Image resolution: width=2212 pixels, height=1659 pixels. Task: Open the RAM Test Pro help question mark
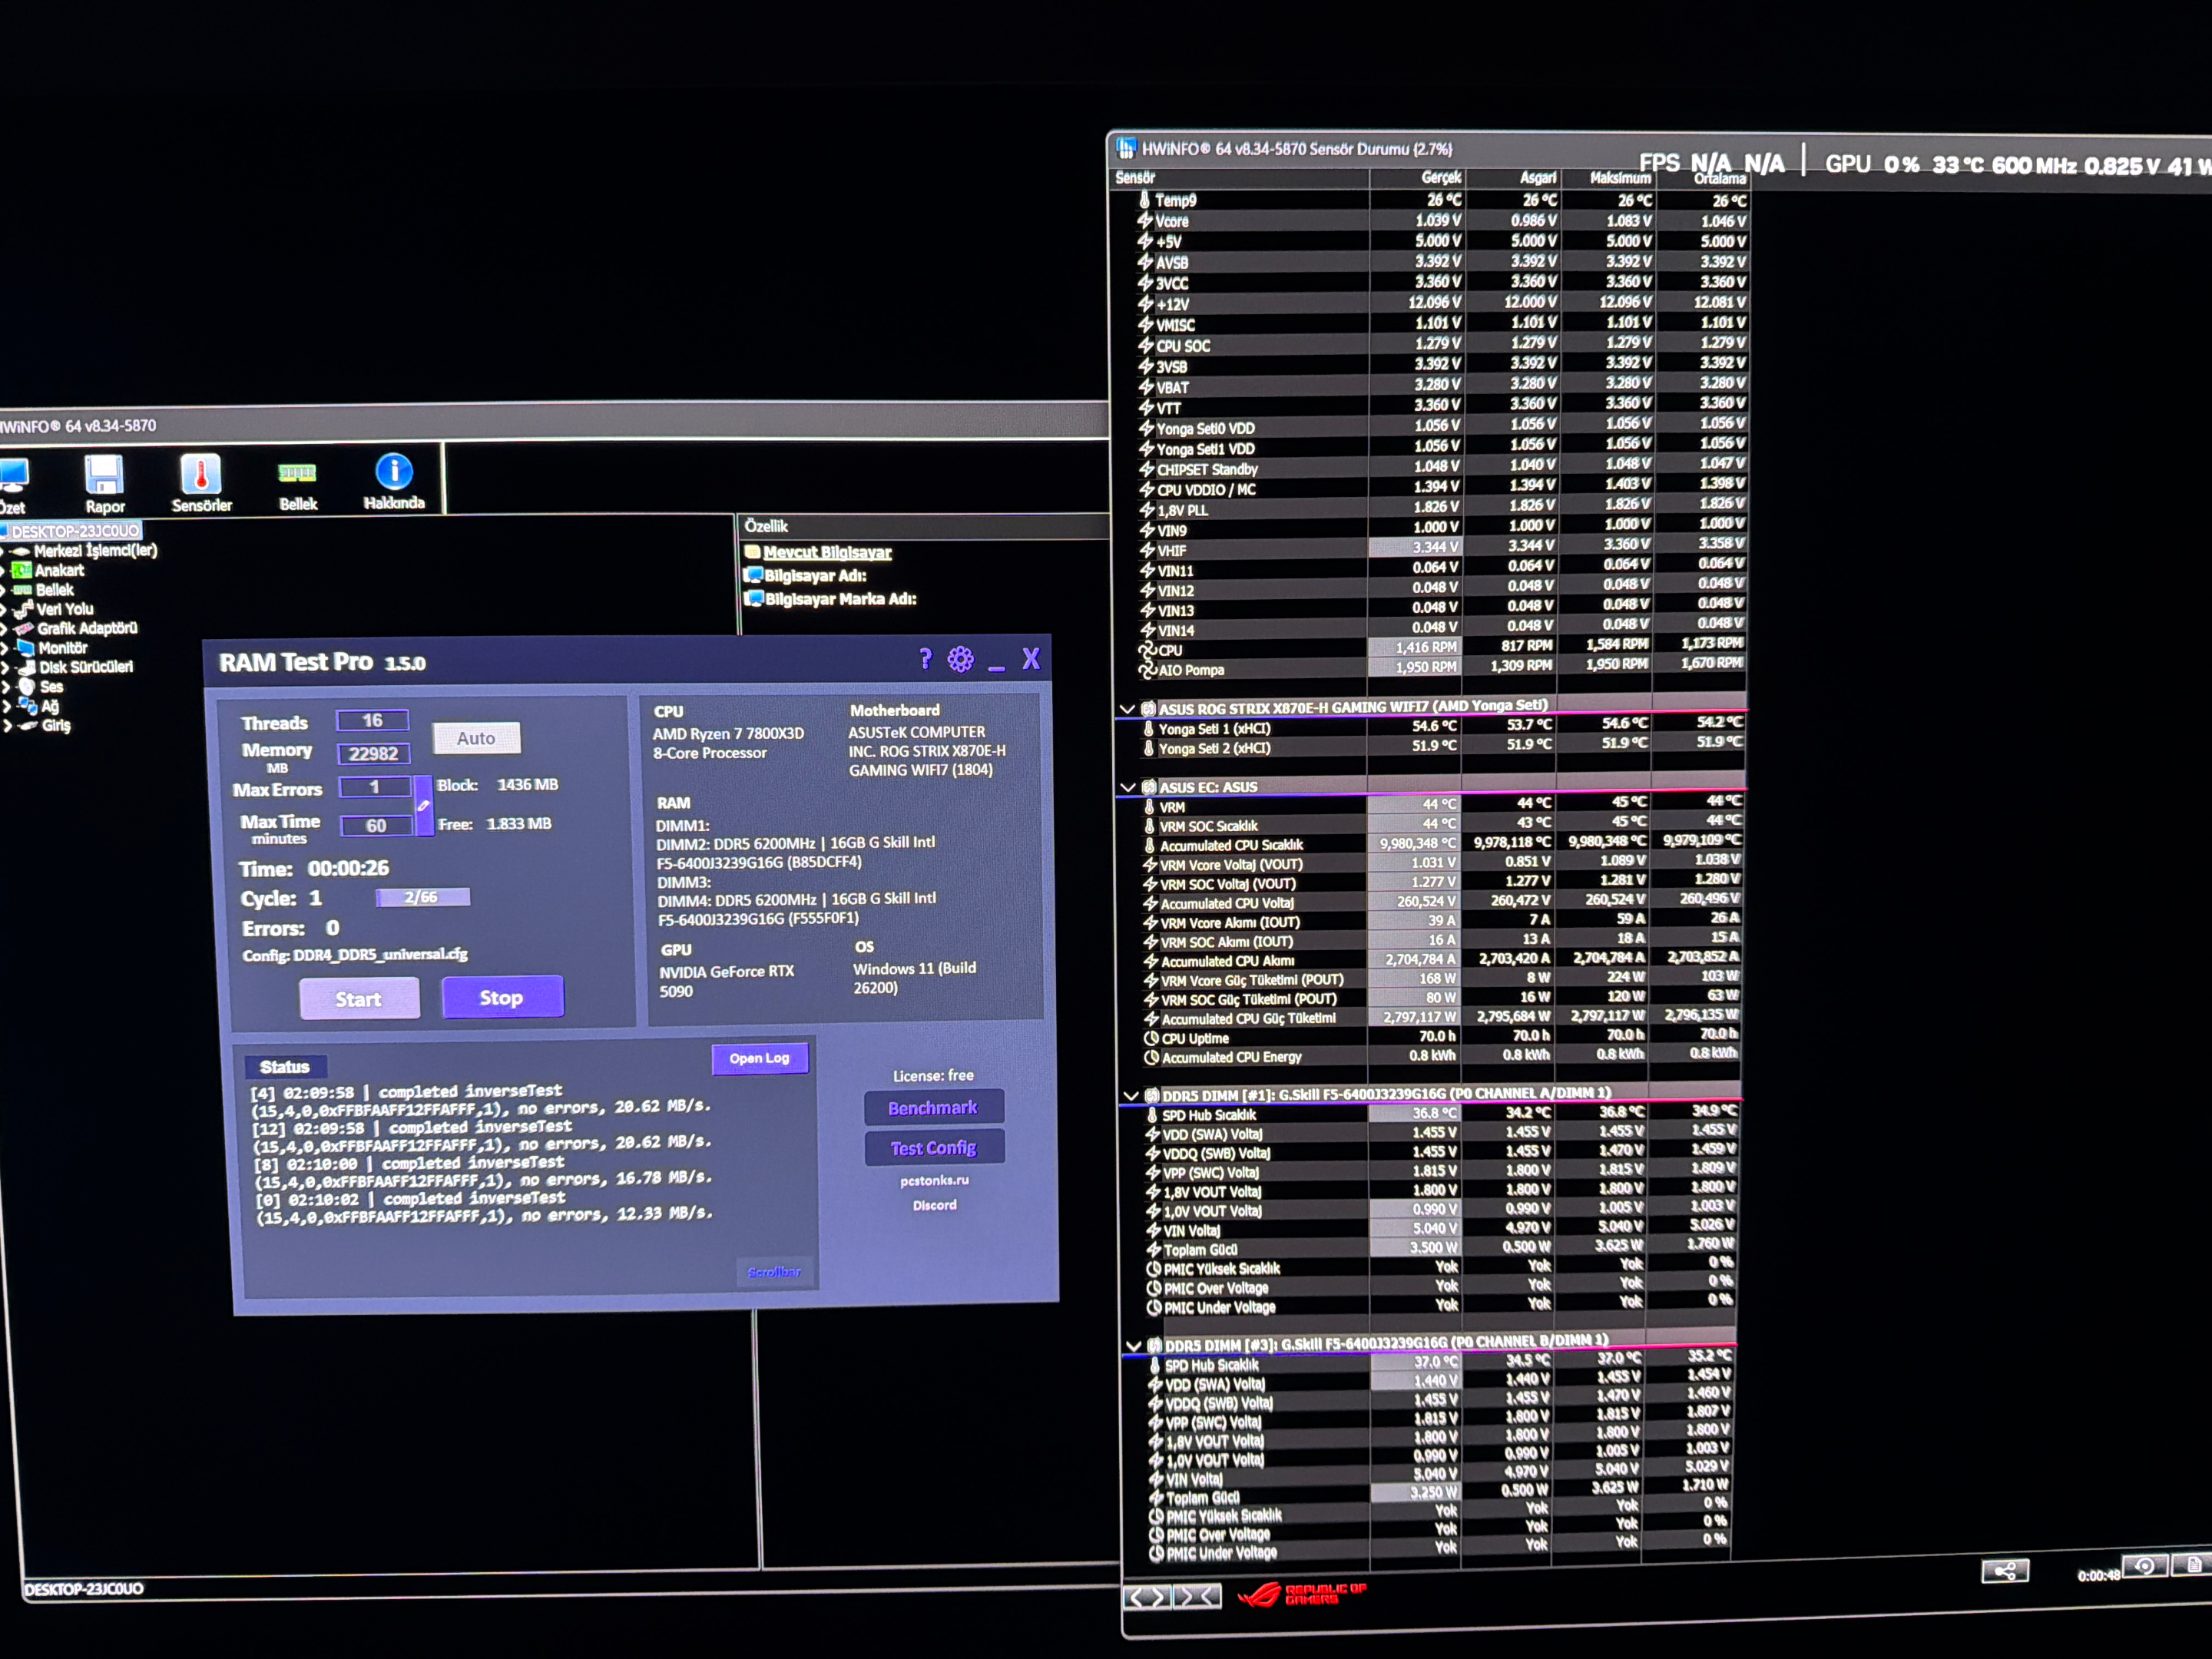pos(925,659)
